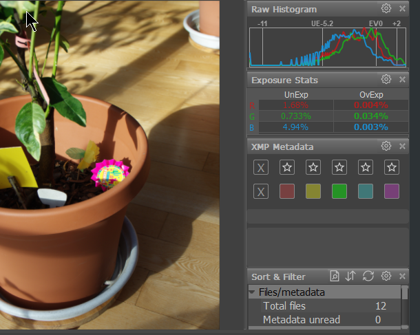Open Raw Histogram panel settings gear
420x335 pixels.
(x=386, y=9)
